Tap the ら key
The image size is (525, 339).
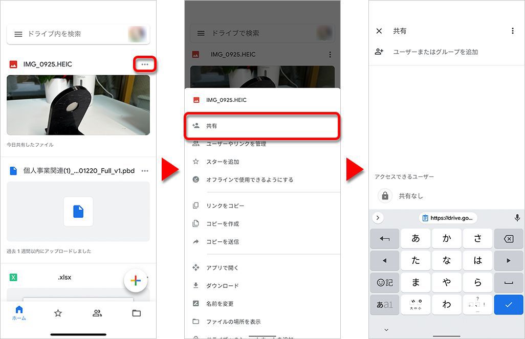478,282
